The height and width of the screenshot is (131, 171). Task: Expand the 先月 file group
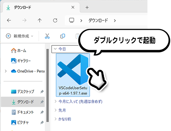click(x=55, y=110)
